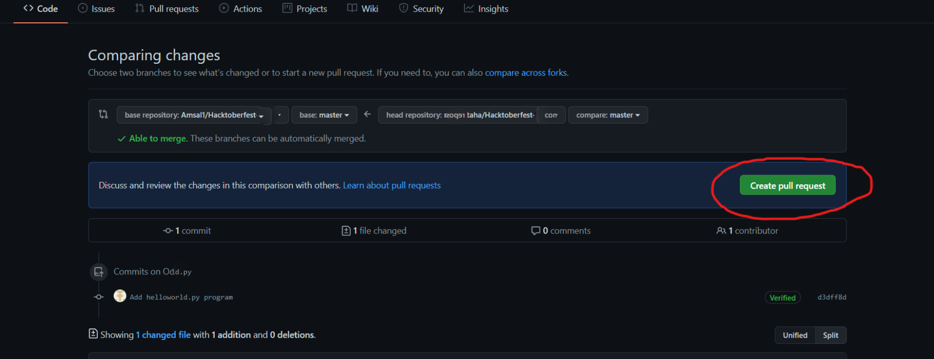Open commit hash d3dff8d
The height and width of the screenshot is (359, 934).
(832, 297)
